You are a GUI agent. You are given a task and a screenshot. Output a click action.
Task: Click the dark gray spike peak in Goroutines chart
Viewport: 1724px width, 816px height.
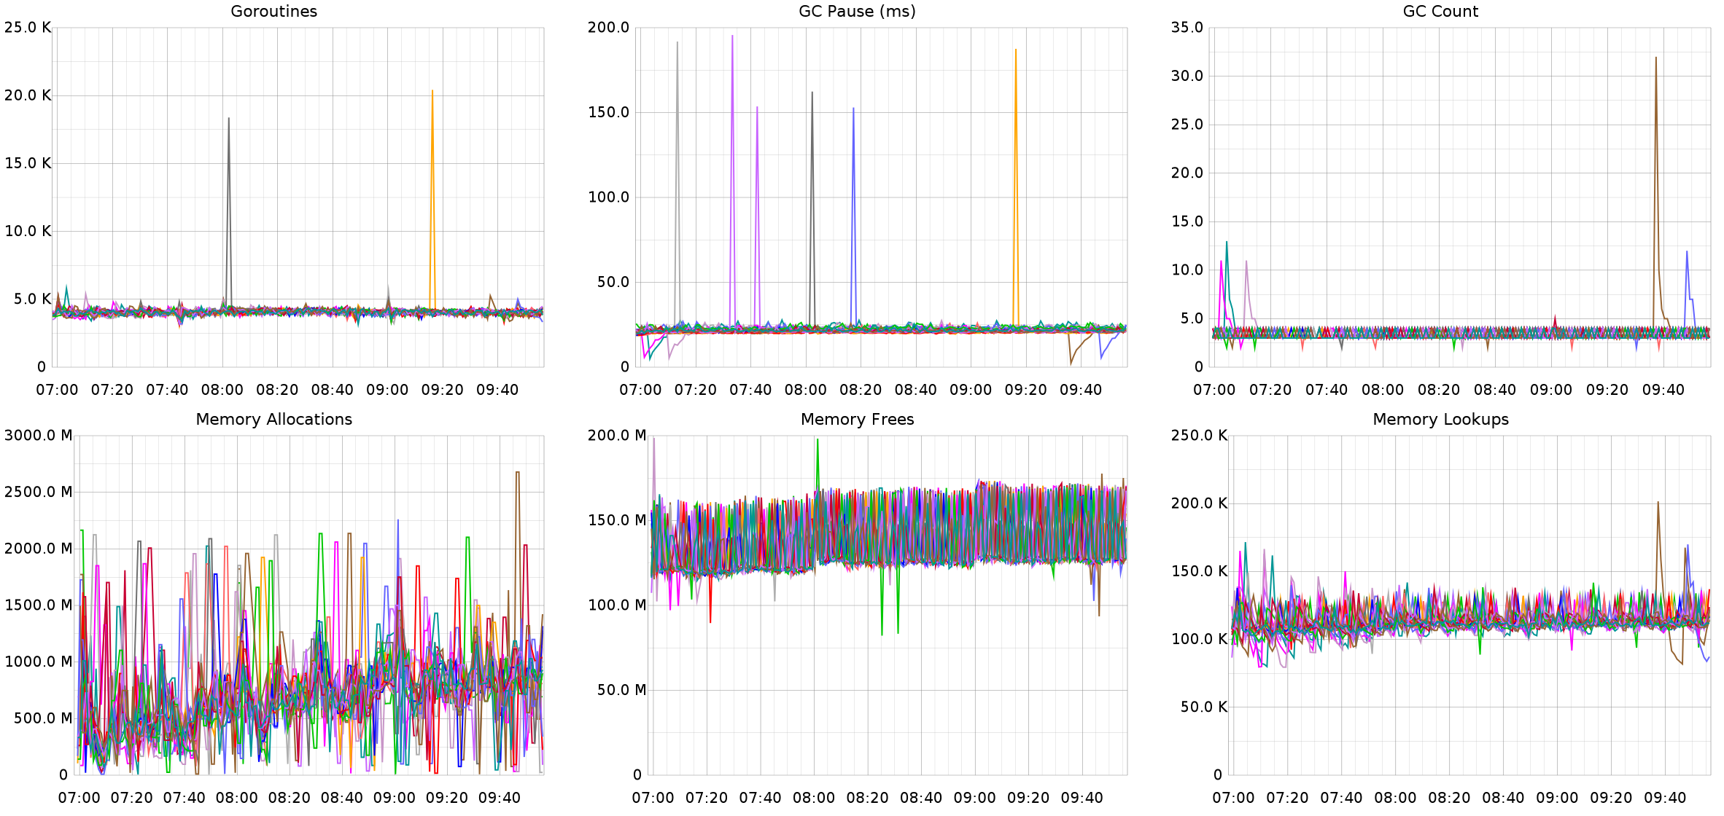(228, 119)
